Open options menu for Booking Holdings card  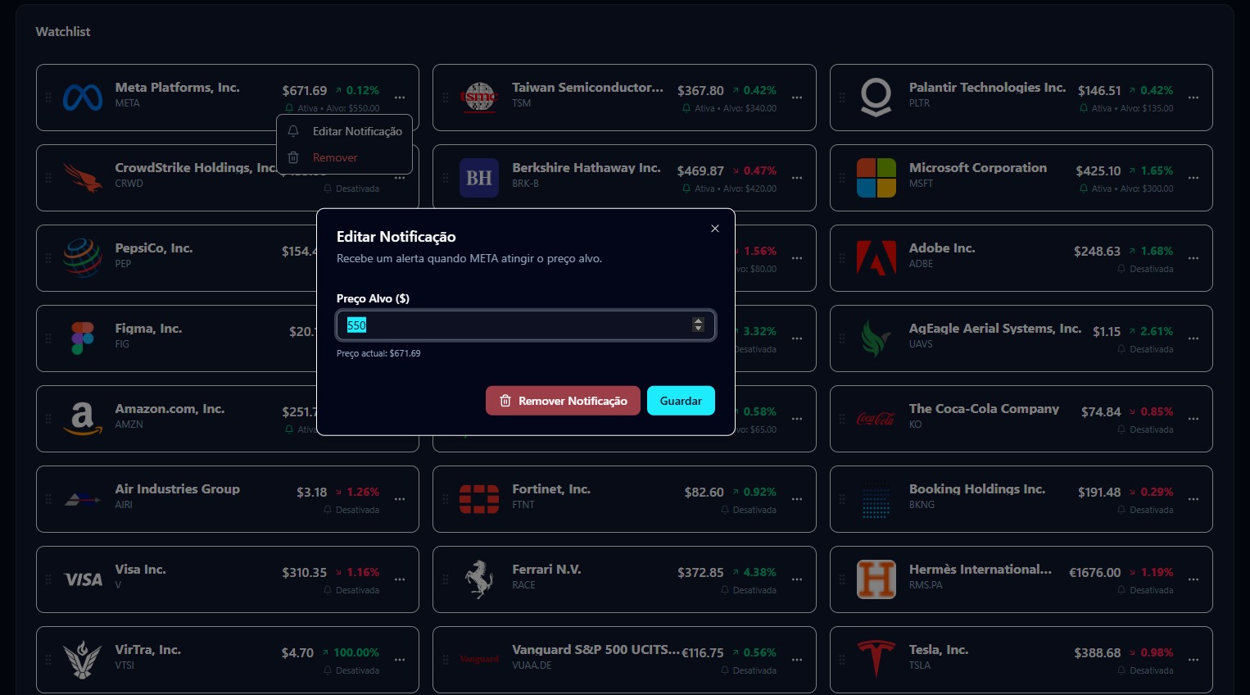click(x=1193, y=499)
